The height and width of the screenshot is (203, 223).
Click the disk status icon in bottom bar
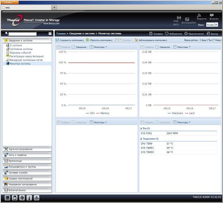click(15, 198)
